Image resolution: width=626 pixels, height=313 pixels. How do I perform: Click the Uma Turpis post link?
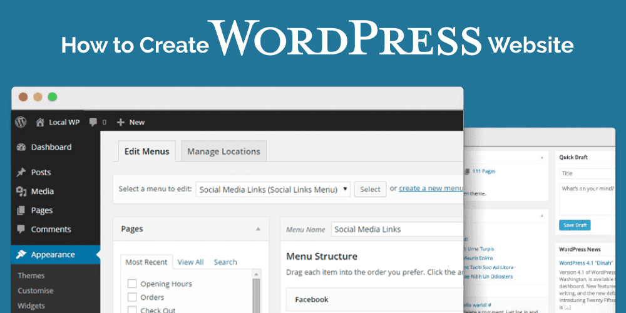(x=478, y=249)
